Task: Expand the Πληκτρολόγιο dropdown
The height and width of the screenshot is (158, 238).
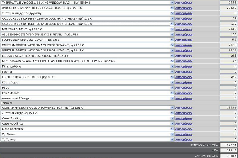Action: tap(87, 66)
